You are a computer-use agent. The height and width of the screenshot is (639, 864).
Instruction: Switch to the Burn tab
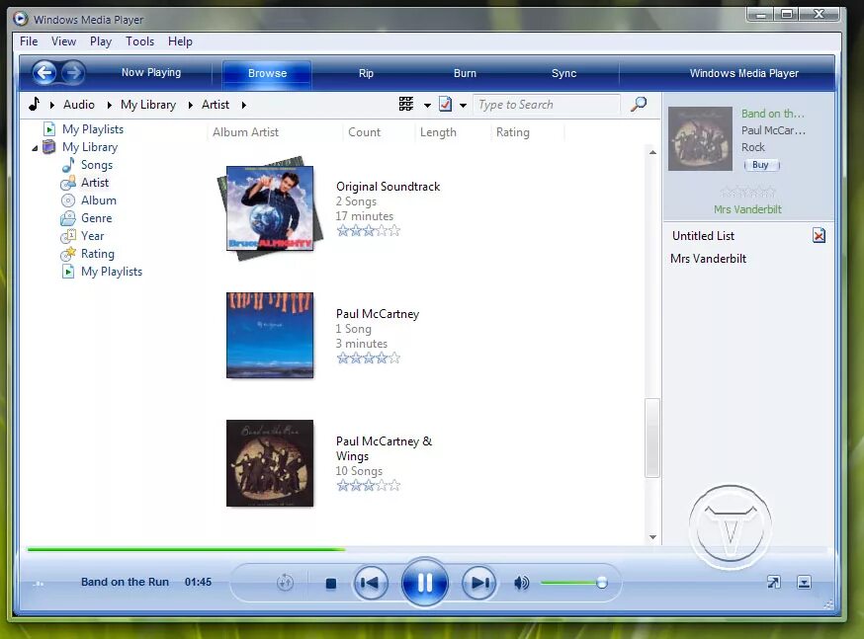[465, 73]
